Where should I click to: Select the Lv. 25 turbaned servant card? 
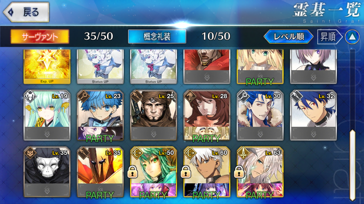click(x=153, y=115)
